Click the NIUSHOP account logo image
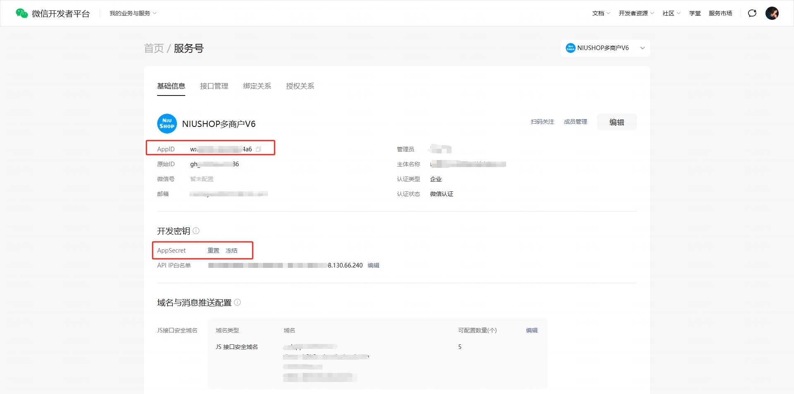The image size is (794, 394). [167, 124]
